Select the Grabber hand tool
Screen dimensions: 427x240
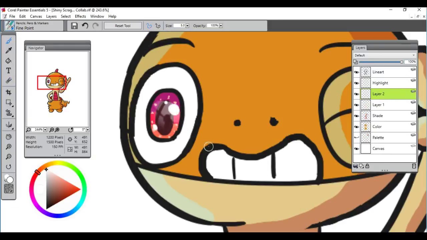tap(9, 137)
